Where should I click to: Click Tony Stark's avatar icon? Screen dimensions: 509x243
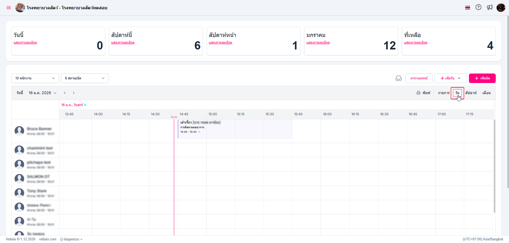click(19, 193)
